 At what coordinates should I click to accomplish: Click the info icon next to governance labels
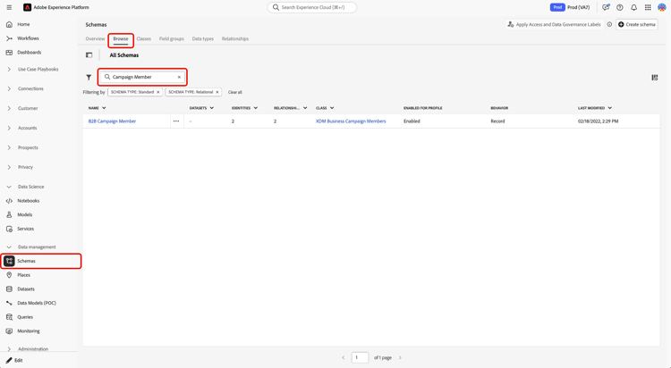click(609, 24)
